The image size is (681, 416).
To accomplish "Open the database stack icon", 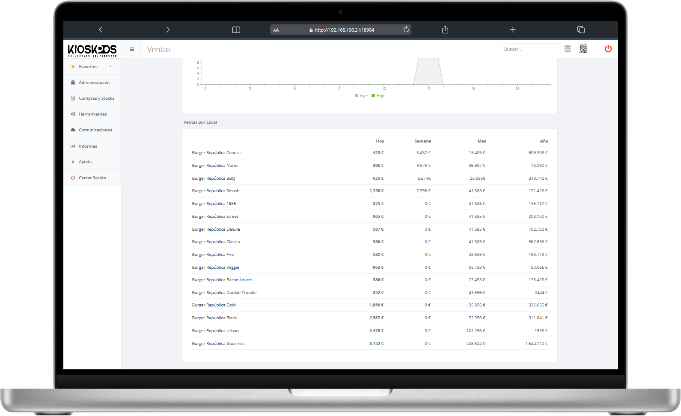I will [x=568, y=49].
